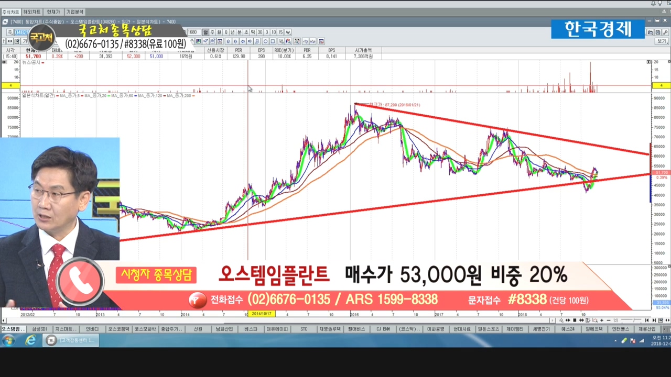Select the 삼성SDI stock tab
This screenshot has width=671, height=377.
tap(39, 329)
